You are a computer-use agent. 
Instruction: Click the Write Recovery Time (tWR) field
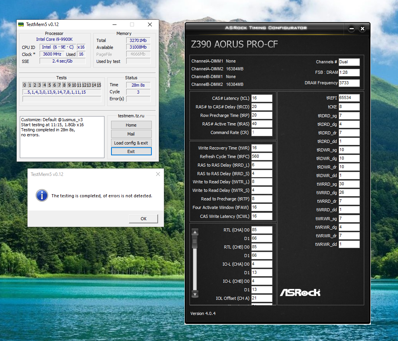[x=262, y=148]
